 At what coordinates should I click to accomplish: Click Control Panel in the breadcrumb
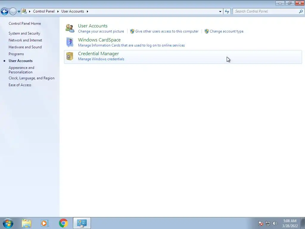[44, 11]
